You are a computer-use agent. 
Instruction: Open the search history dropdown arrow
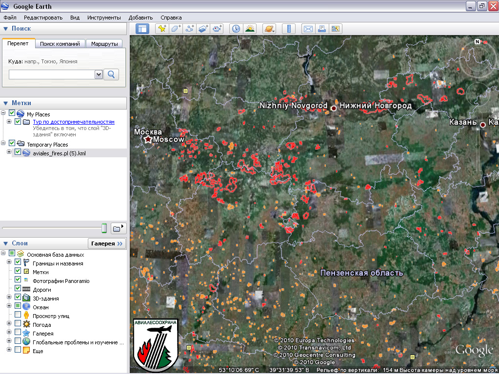[x=99, y=75]
